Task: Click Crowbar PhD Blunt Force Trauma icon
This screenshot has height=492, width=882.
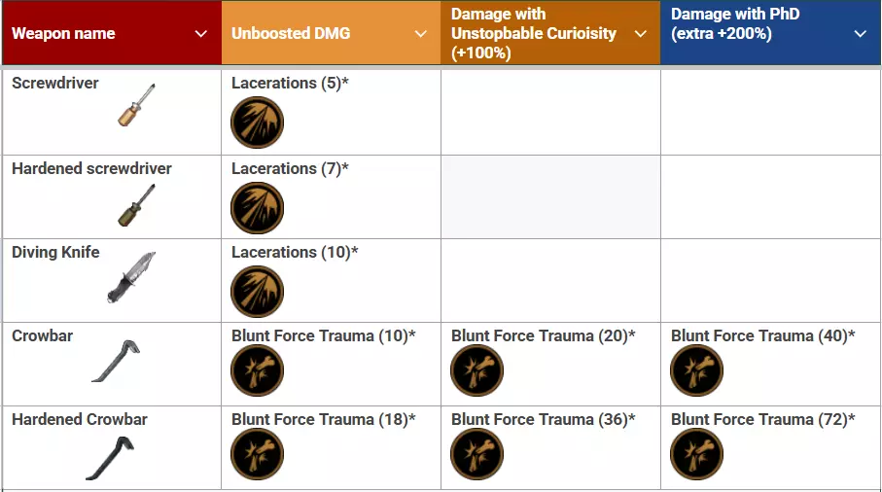Action: point(696,371)
